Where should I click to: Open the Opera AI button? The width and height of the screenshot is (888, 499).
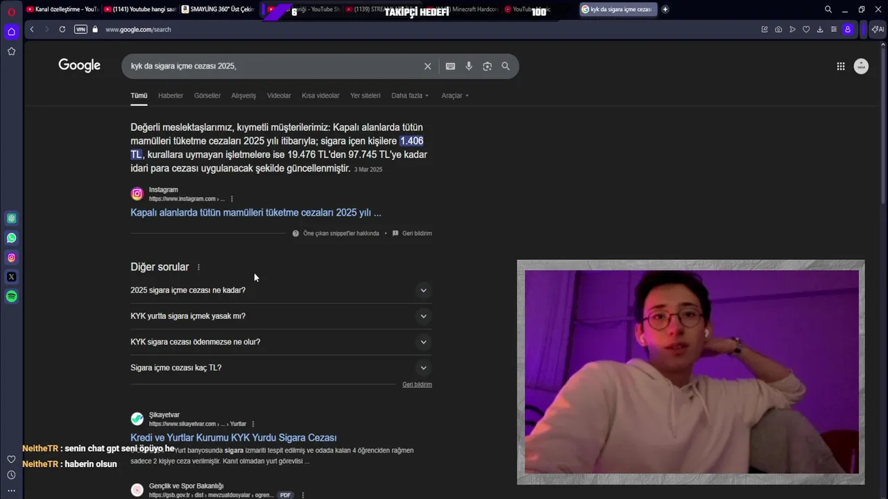click(x=878, y=29)
